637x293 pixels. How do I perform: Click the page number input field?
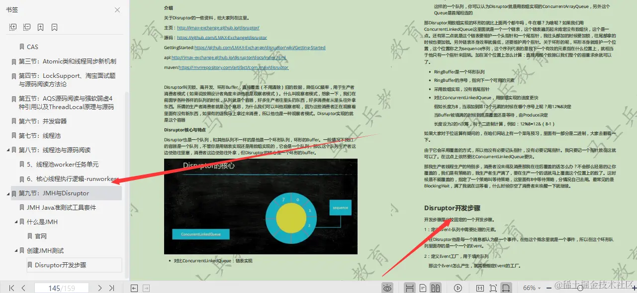(x=62, y=288)
